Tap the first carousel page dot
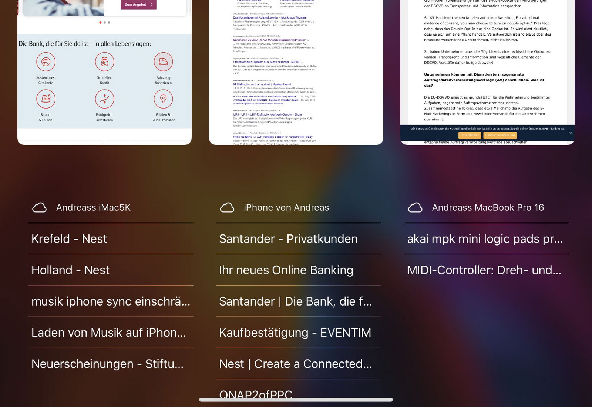Image resolution: width=592 pixels, height=407 pixels. pyautogui.click(x=100, y=23)
